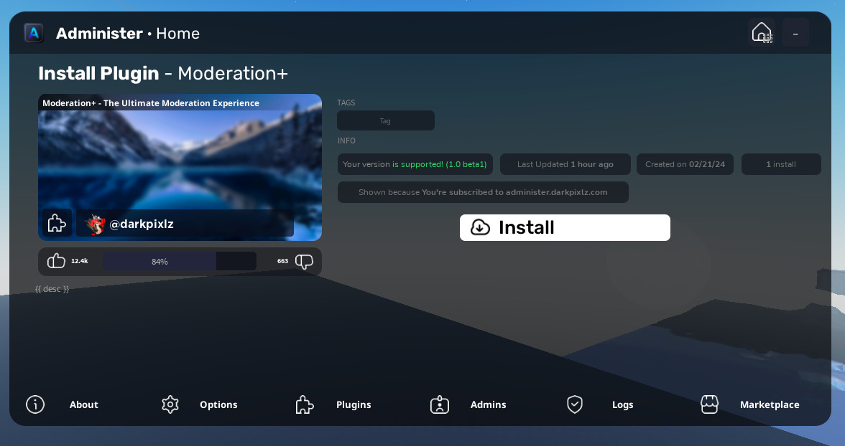View Logs via the shield icon
845x446 pixels.
575,404
